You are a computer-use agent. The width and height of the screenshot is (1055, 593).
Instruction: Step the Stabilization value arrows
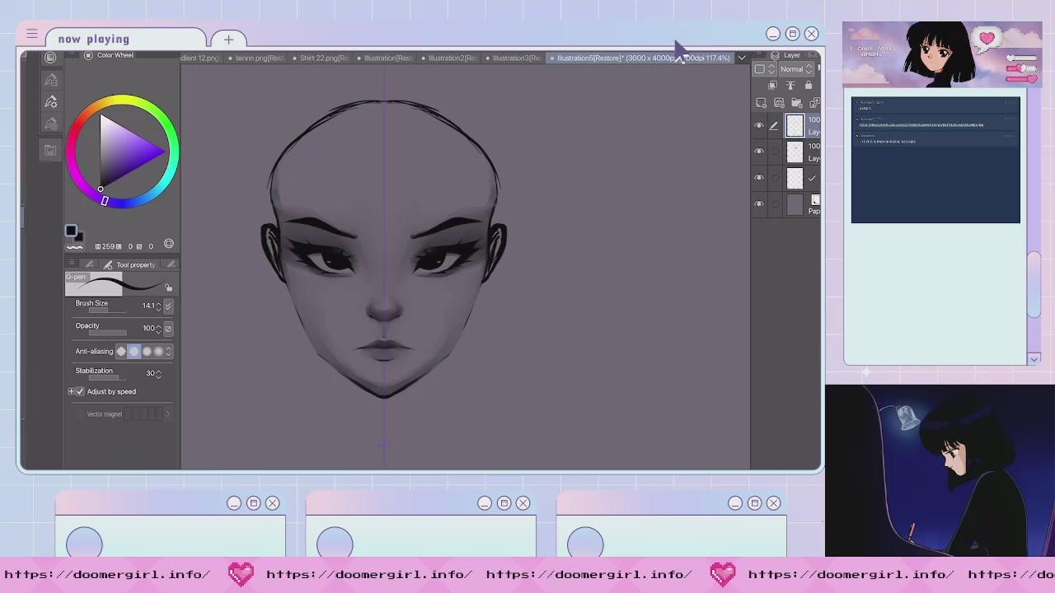pos(158,373)
